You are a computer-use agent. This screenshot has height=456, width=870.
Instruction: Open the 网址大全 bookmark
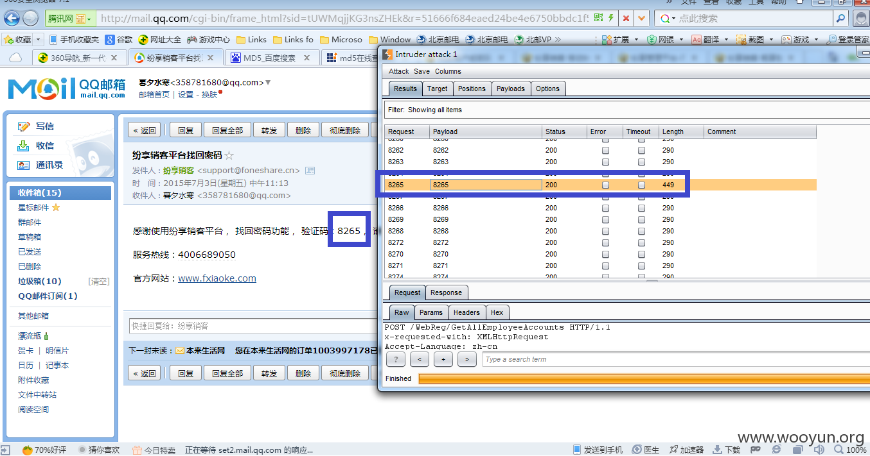click(160, 40)
